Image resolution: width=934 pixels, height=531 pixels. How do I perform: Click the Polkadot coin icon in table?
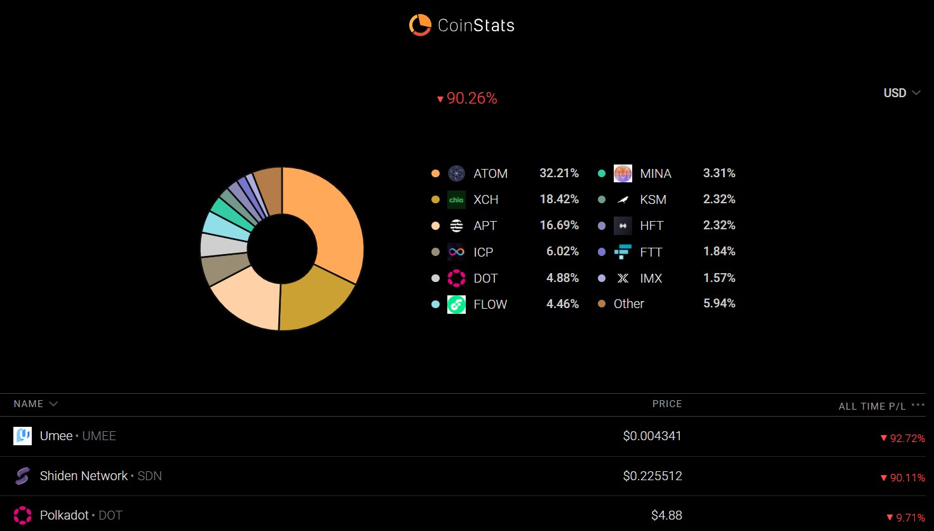click(x=22, y=515)
